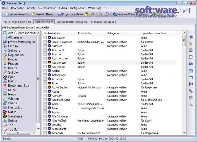The image size is (197, 142).
Task: Select the Alle Suchmaschinen category
Action: point(20,33)
